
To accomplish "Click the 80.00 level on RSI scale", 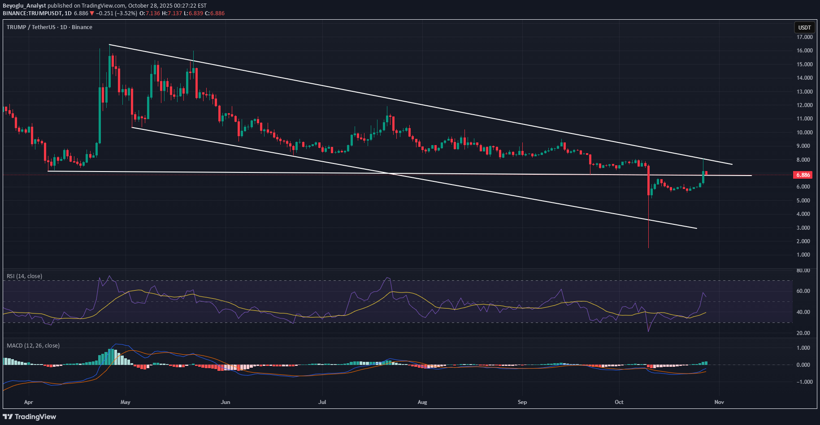I will click(803, 270).
